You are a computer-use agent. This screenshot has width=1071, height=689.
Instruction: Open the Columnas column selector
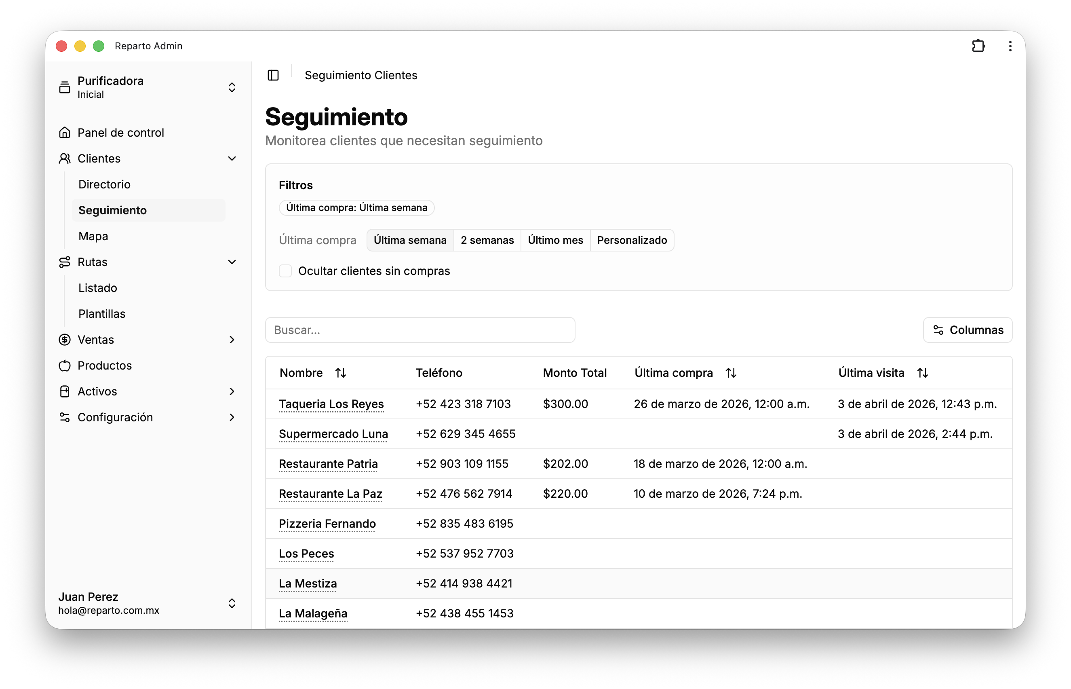click(967, 330)
